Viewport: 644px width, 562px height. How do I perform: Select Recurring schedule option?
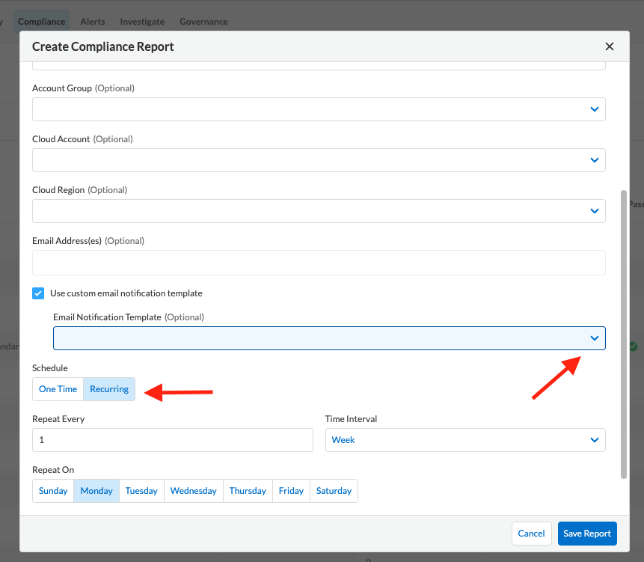pyautogui.click(x=109, y=389)
